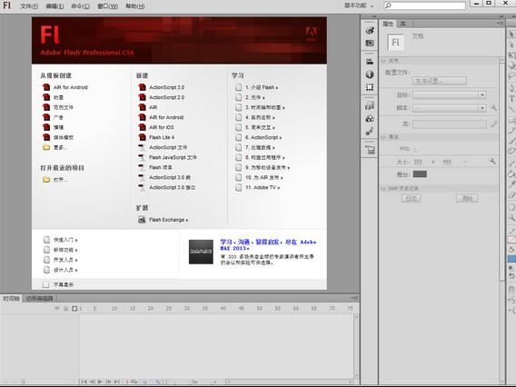The width and height of the screenshot is (516, 387).
Task: Open the 文件(F) menu
Action: tap(29, 6)
